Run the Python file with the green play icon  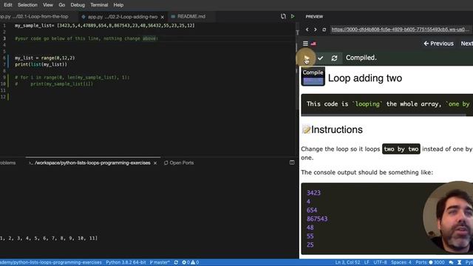[293, 16]
